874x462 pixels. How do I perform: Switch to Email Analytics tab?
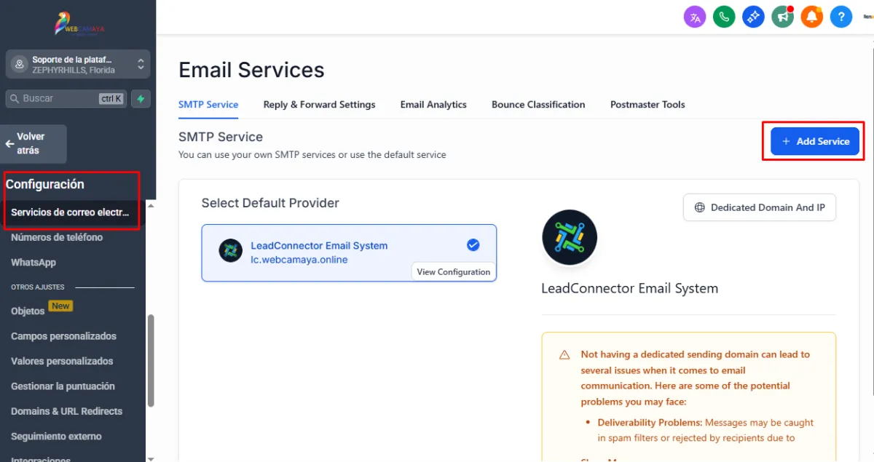(x=433, y=105)
